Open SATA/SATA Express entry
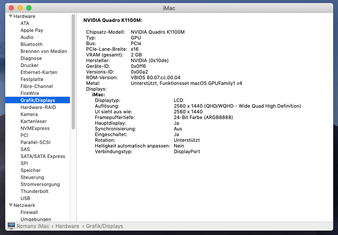This screenshot has height=235, width=338. 43,156
